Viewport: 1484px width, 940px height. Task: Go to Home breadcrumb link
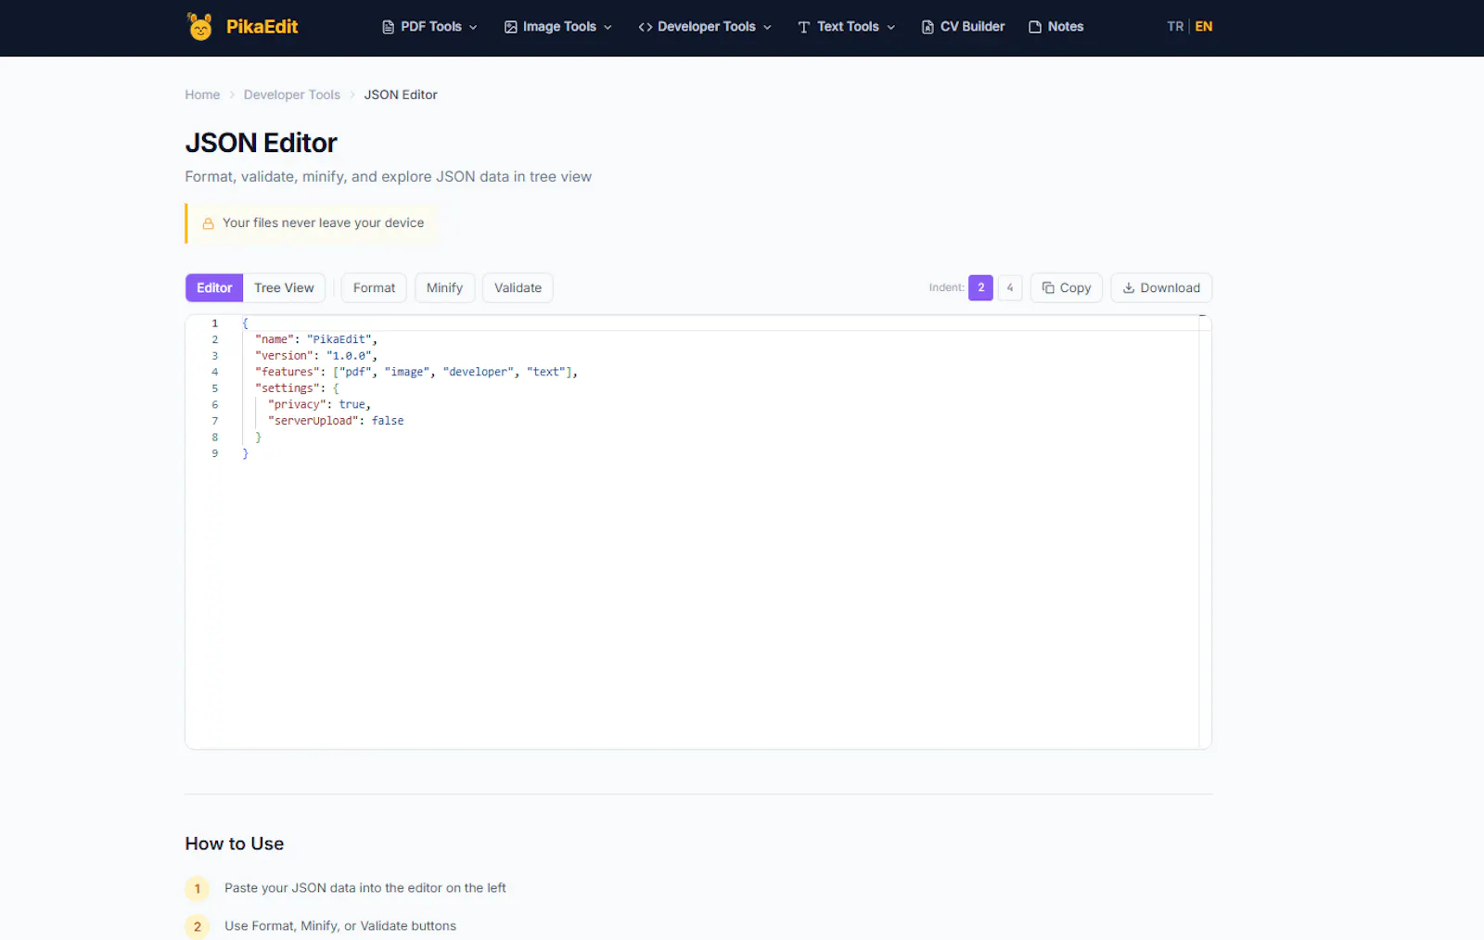pyautogui.click(x=202, y=95)
